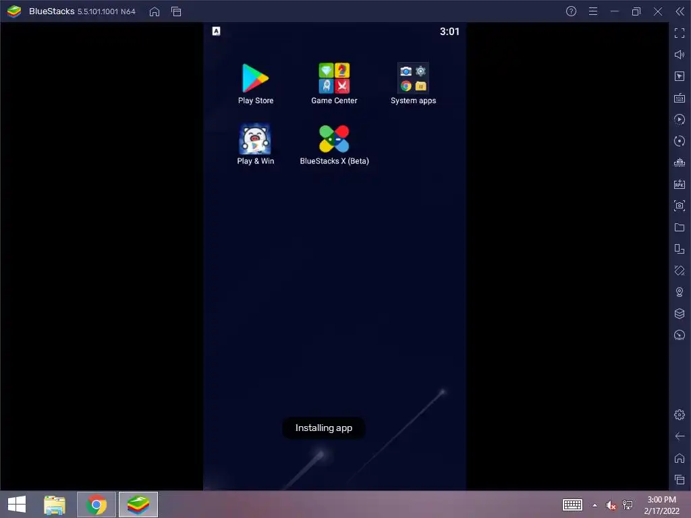Expand hidden system tray icons
The height and width of the screenshot is (518, 691).
click(595, 505)
